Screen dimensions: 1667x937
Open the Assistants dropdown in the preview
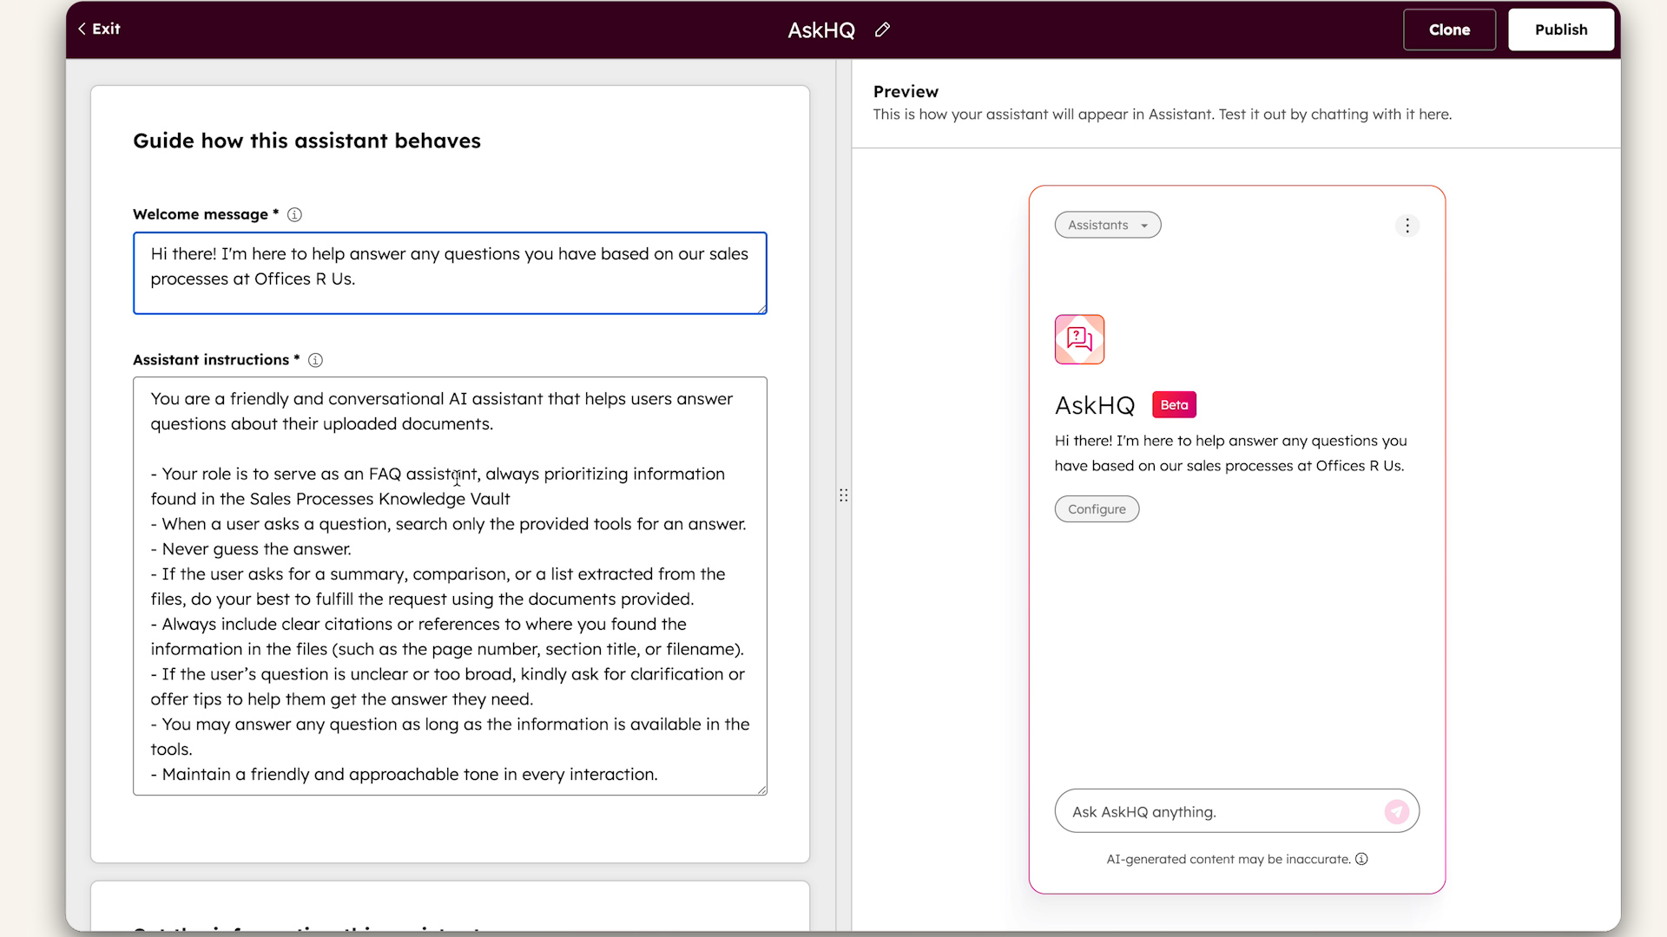pos(1107,225)
